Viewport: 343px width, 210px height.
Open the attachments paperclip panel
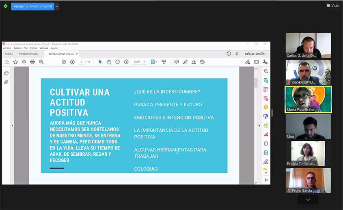(6, 82)
